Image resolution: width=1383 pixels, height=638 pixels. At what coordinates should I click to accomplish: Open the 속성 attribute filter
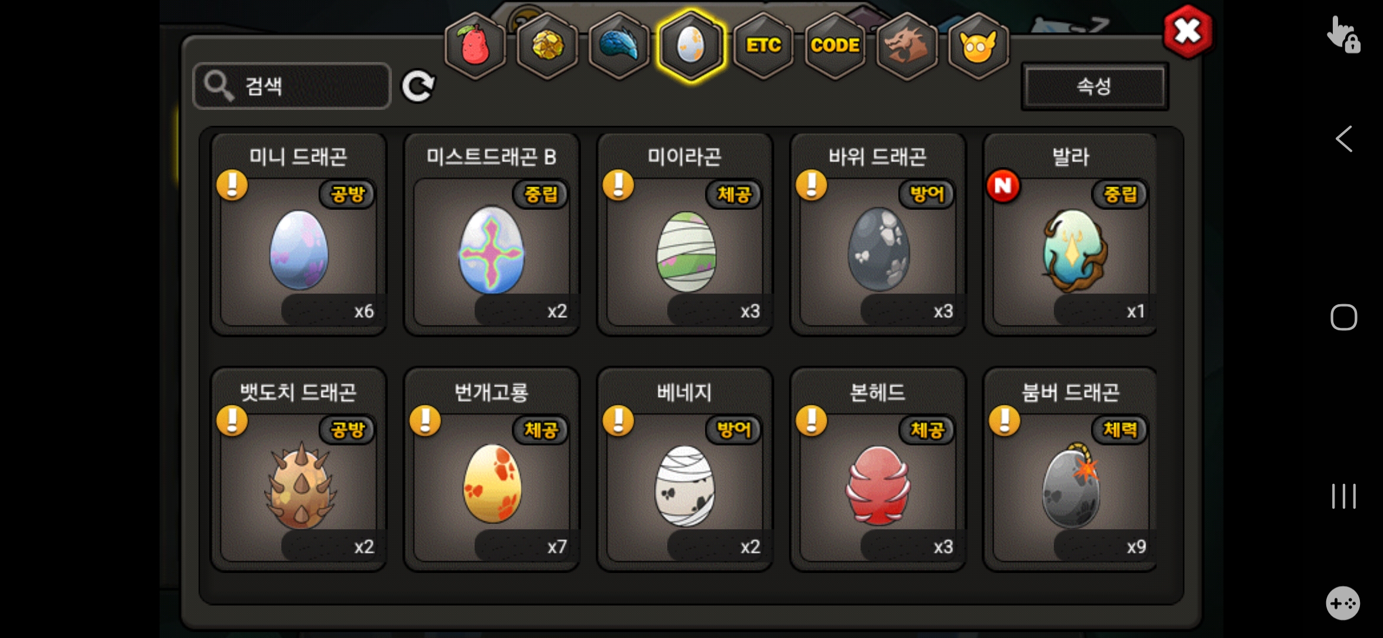[x=1095, y=86]
